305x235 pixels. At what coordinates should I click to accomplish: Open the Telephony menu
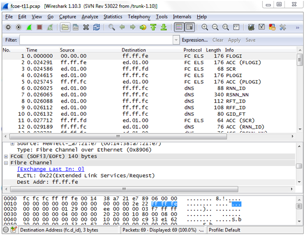[x=139, y=17]
